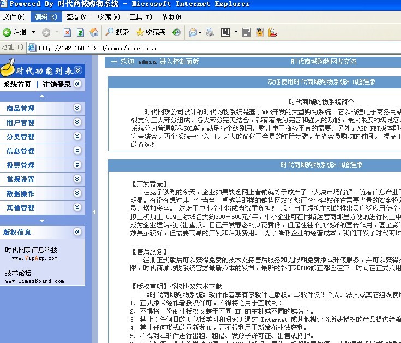
Task: Open 用户管理 menu section
Action: tap(21, 122)
